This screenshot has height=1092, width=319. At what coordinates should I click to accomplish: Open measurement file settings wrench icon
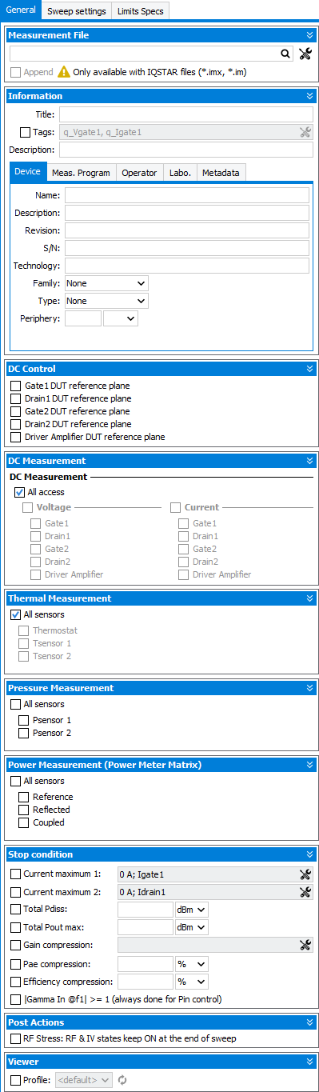click(x=305, y=54)
